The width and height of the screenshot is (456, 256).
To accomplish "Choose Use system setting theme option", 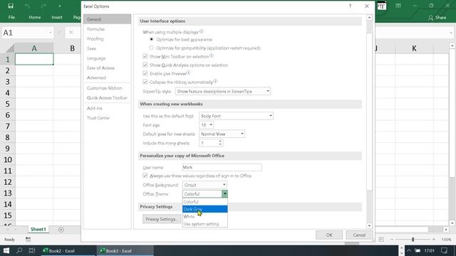I will [205, 224].
